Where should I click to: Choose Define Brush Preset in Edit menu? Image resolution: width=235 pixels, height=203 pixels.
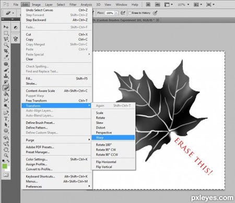click(x=57, y=123)
